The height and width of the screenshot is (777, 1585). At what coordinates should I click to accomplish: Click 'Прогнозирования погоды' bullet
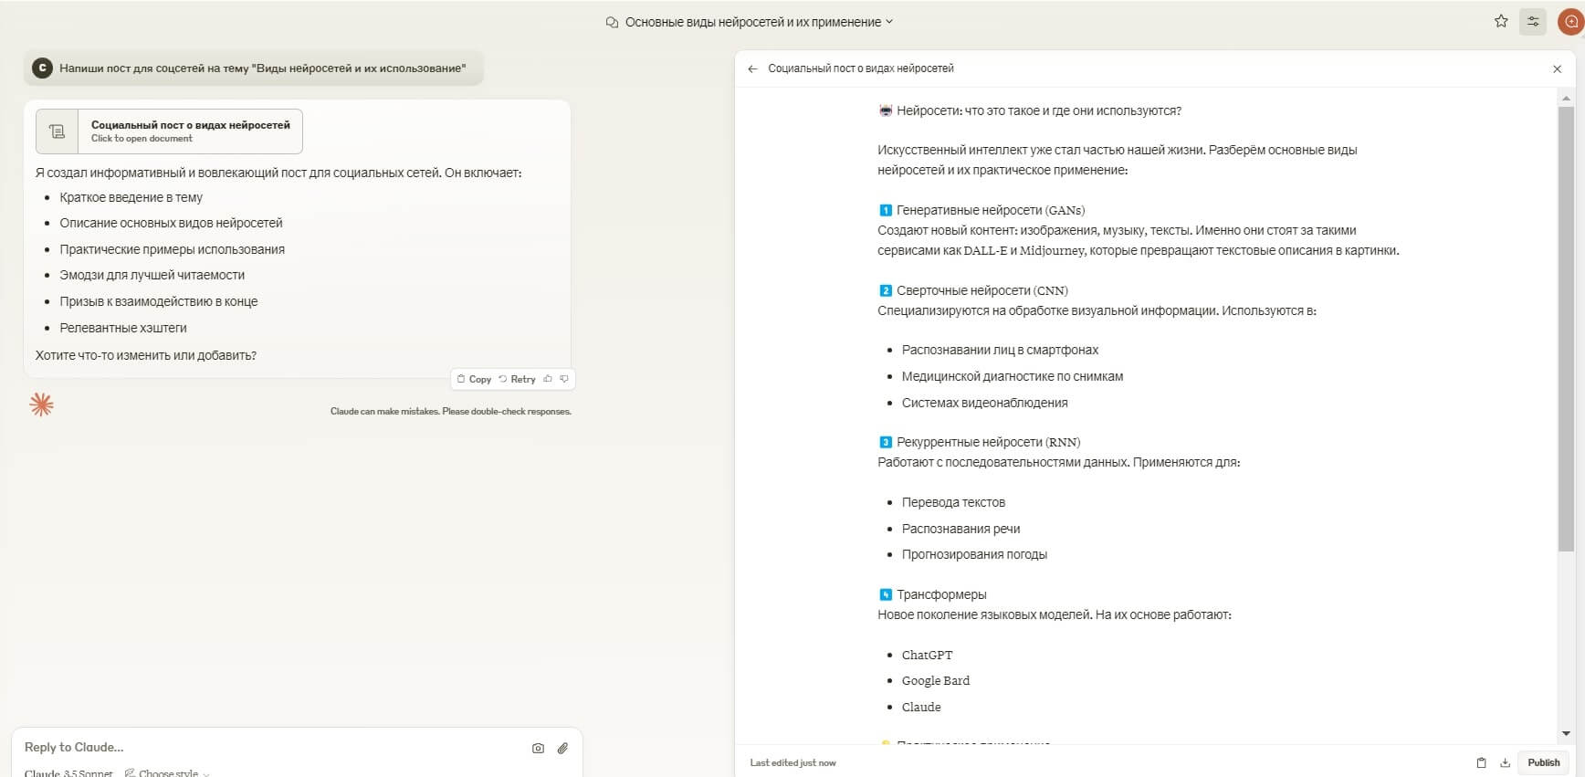pyautogui.click(x=974, y=554)
